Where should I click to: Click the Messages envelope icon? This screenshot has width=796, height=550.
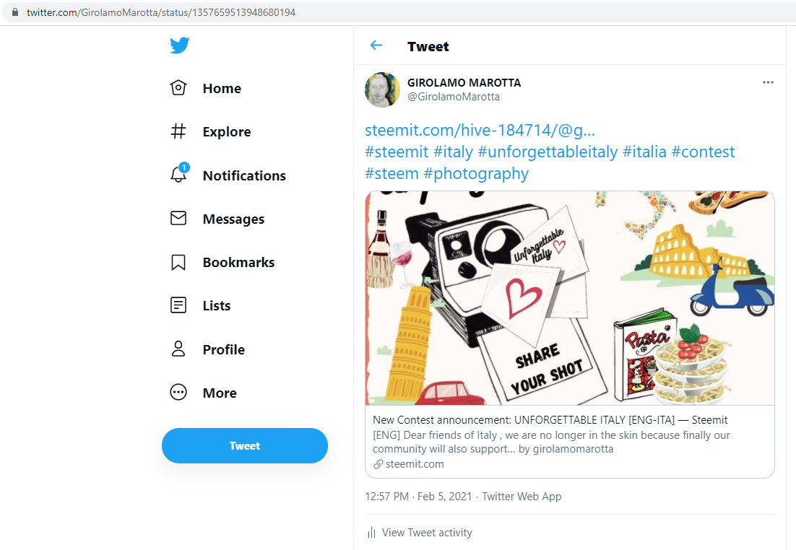pyautogui.click(x=178, y=219)
